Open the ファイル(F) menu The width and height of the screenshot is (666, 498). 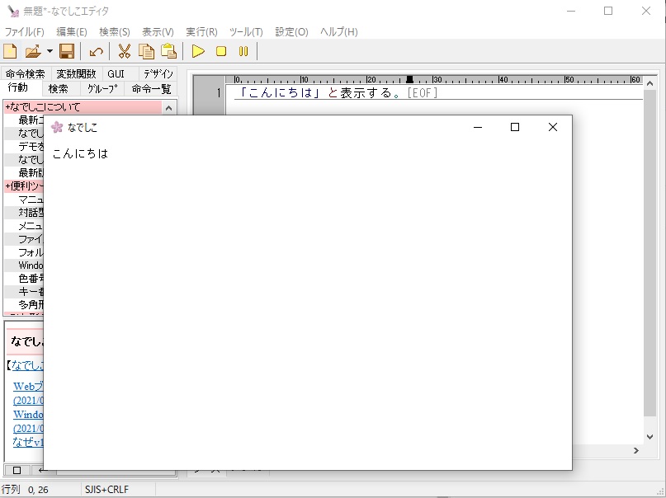(25, 32)
